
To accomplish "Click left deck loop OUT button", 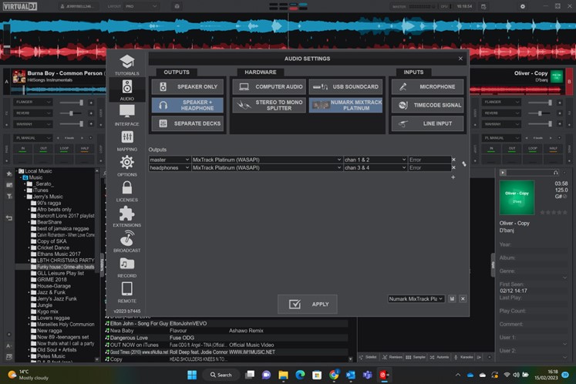I will [x=43, y=149].
